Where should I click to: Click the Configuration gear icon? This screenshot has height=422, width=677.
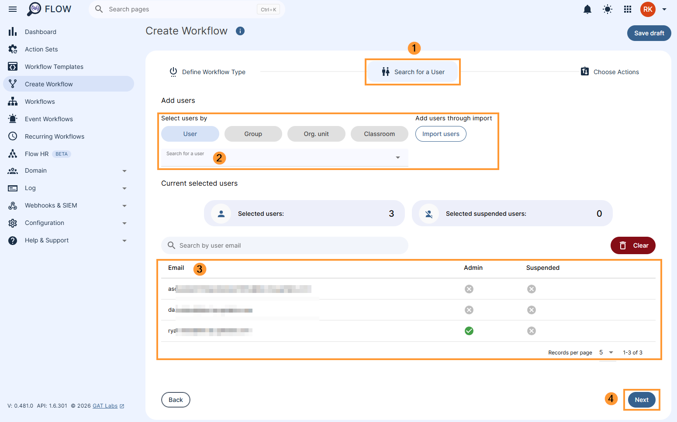coord(13,223)
